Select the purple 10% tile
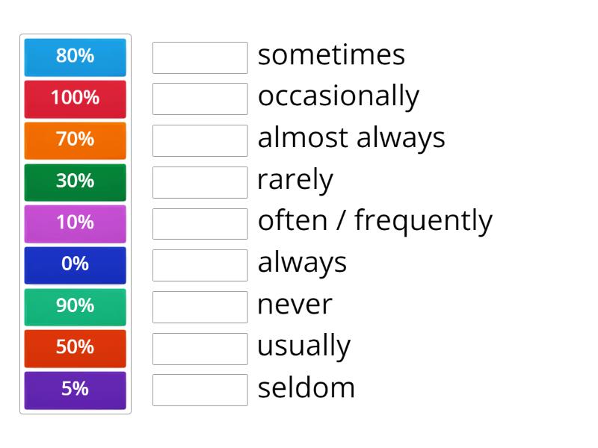This screenshot has height=448, width=598. (x=75, y=223)
